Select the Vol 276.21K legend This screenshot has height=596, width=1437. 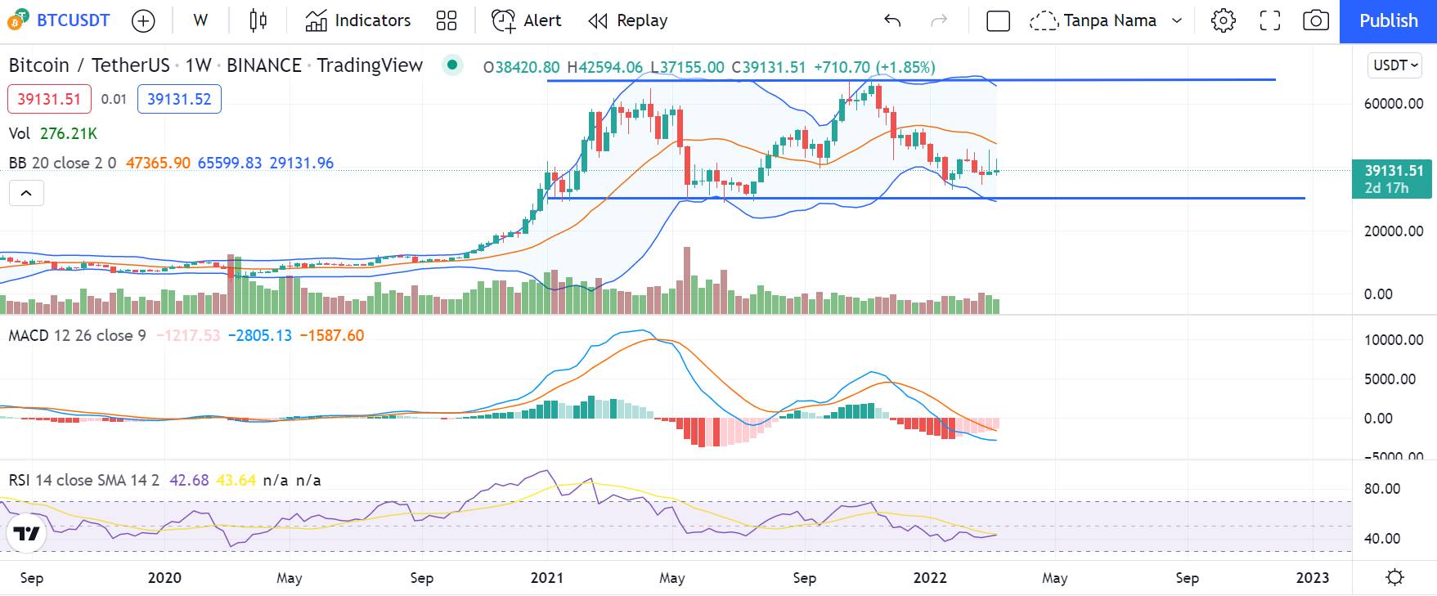pyautogui.click(x=53, y=133)
